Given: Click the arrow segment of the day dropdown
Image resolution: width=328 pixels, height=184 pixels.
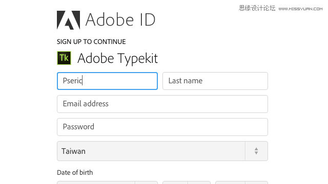Looking at the screenshot, I should point(199,182).
